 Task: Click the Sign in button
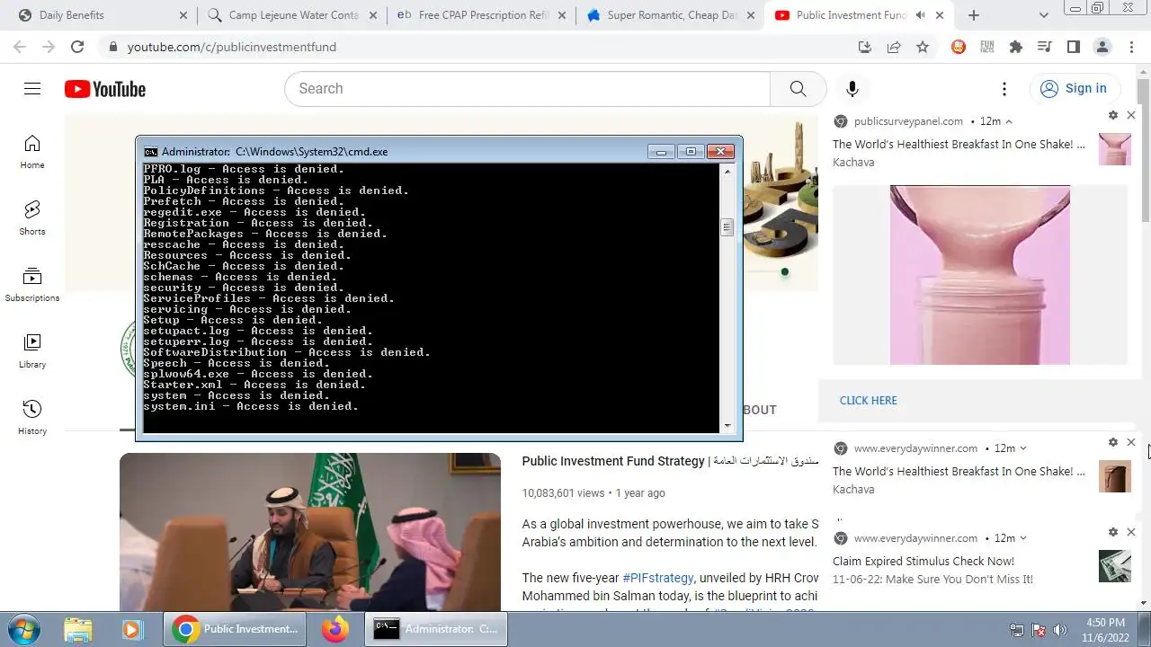[1074, 88]
